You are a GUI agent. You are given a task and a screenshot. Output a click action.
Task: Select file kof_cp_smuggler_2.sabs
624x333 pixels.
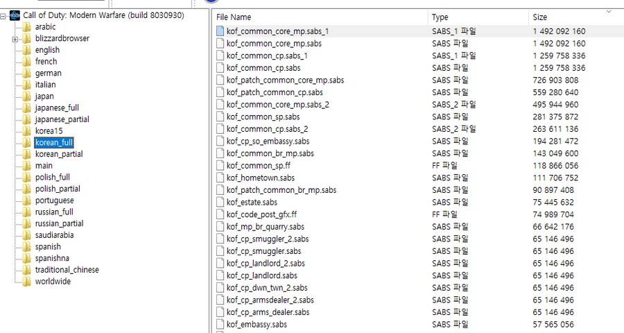pos(268,239)
